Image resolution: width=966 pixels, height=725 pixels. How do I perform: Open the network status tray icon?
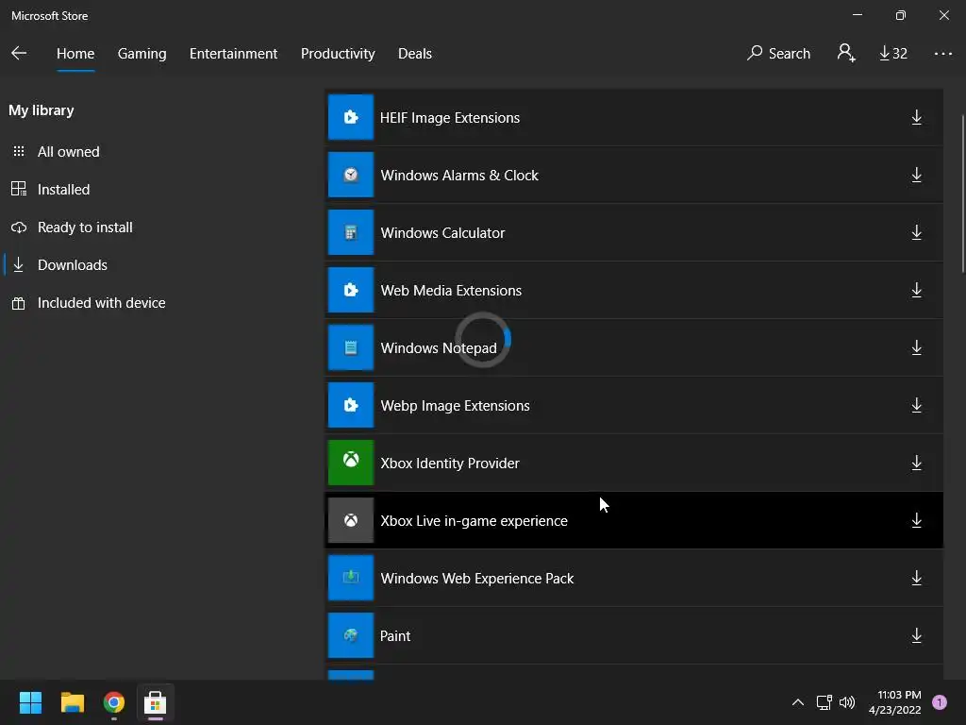pyautogui.click(x=824, y=702)
